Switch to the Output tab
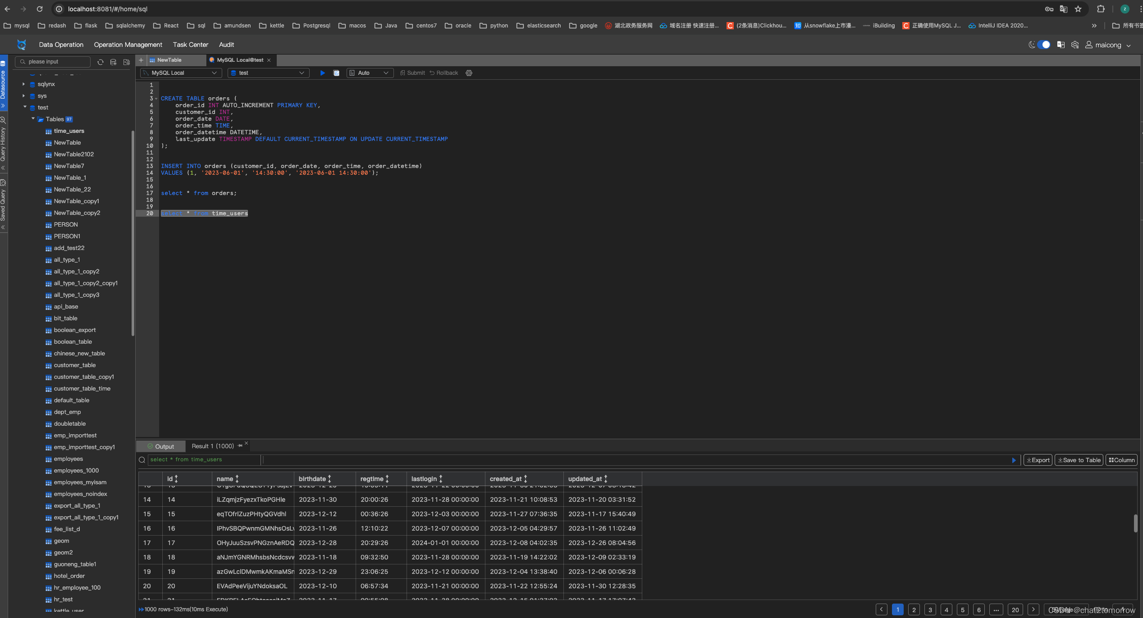 pyautogui.click(x=160, y=446)
